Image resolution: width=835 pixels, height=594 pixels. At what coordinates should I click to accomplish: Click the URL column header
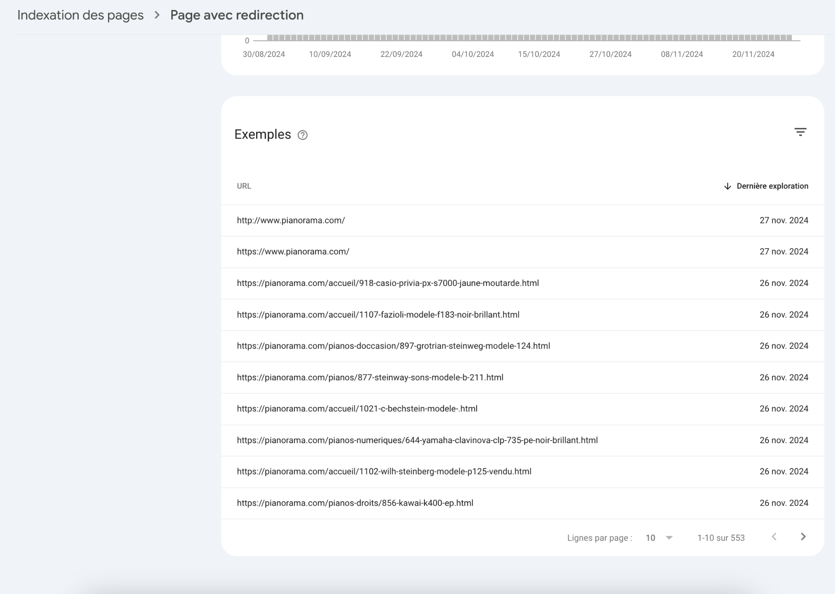244,186
